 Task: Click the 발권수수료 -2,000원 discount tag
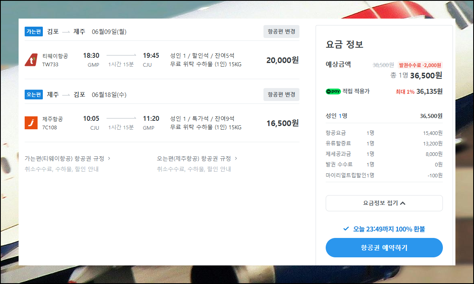pyautogui.click(x=420, y=65)
